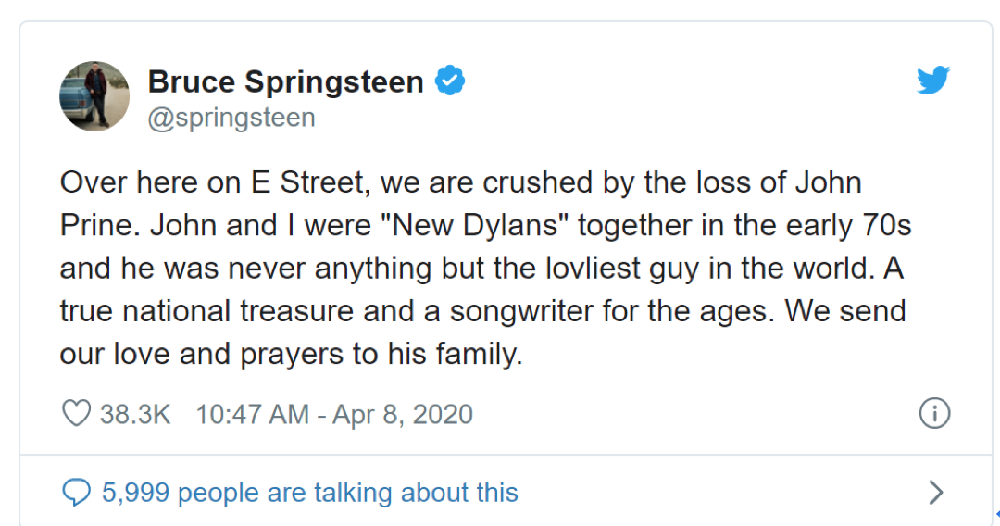Expand the conversation using the right chevron

point(936,492)
